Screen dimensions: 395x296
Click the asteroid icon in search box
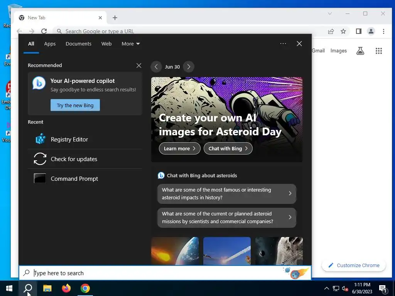point(296,273)
